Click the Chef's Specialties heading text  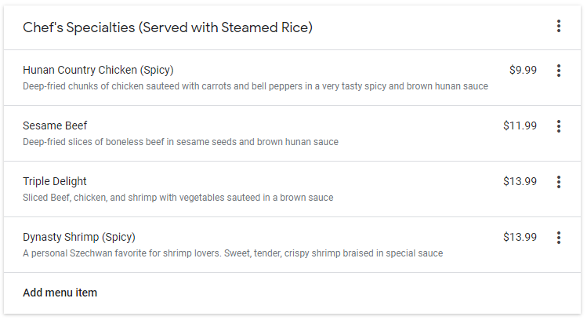click(x=78, y=27)
